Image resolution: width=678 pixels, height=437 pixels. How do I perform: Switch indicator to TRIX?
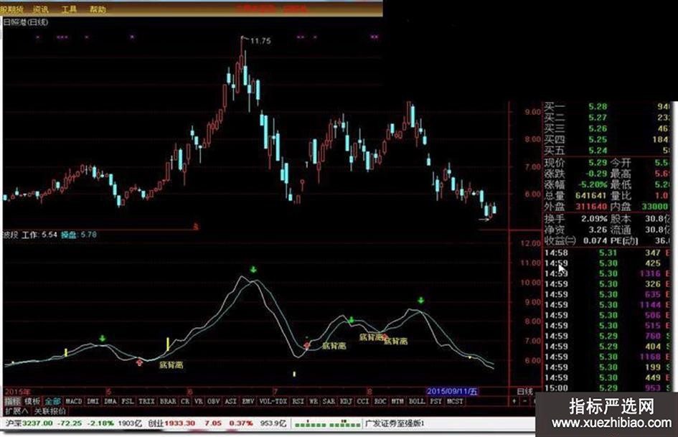(x=146, y=402)
